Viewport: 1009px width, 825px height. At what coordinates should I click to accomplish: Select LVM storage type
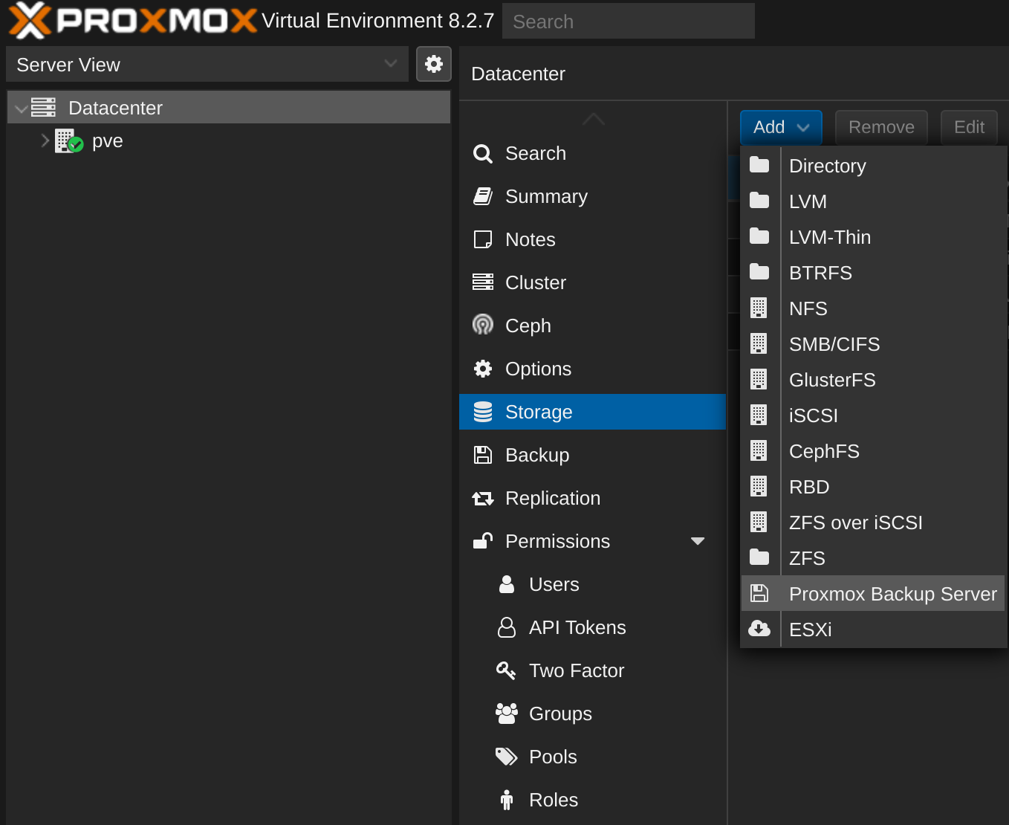tap(873, 201)
